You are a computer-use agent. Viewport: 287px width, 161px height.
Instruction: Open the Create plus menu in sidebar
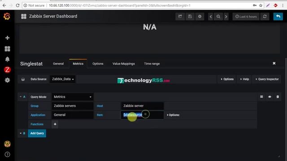[7, 38]
